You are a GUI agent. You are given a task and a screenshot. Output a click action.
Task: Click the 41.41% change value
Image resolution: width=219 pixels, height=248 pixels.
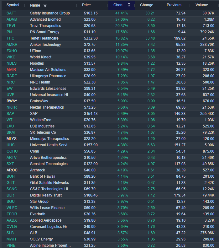(x=122, y=13)
